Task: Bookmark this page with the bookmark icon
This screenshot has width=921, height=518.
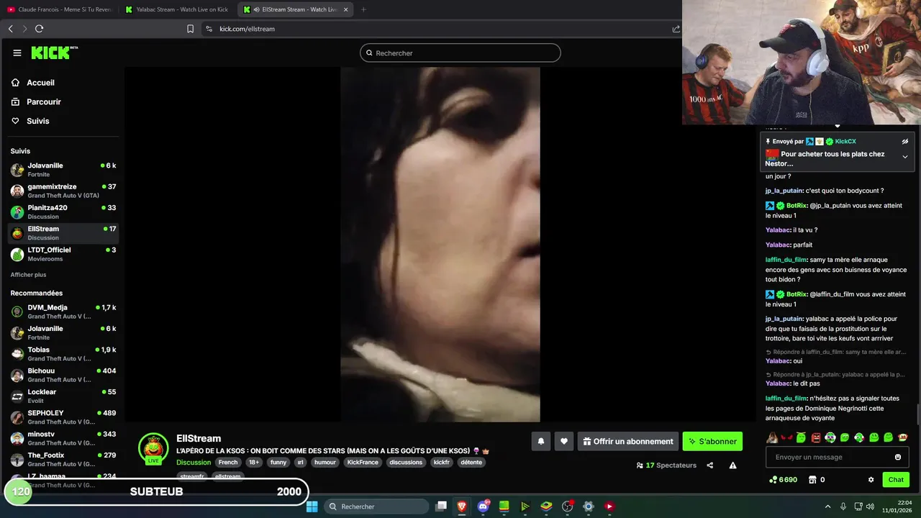Action: pos(190,29)
